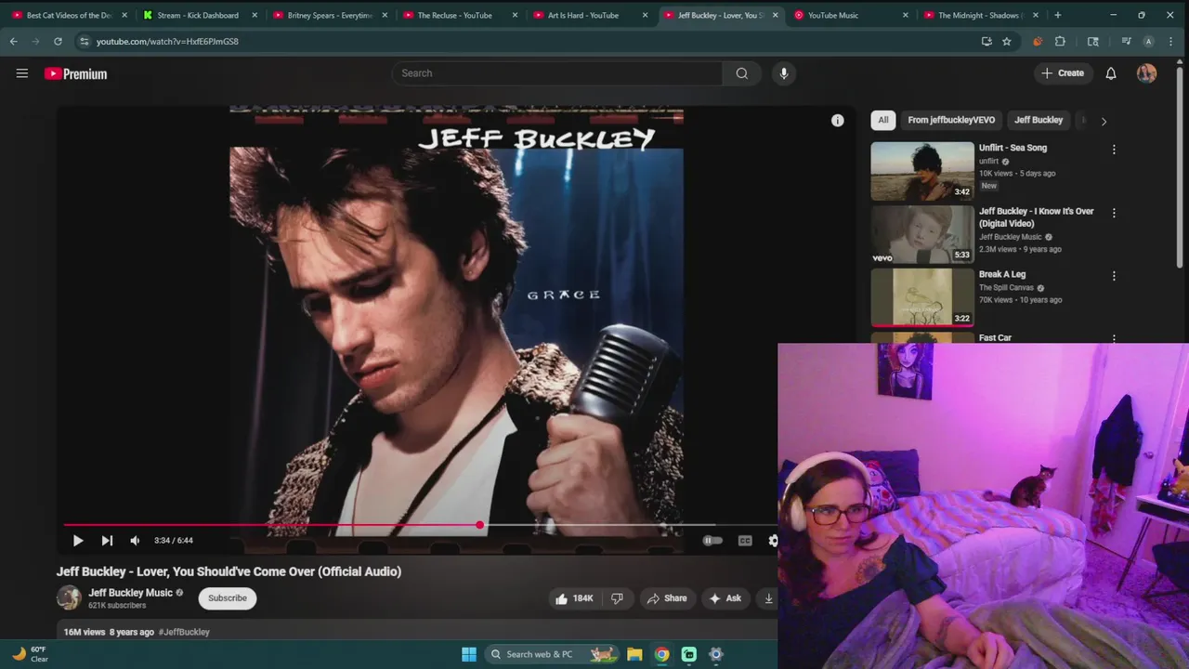The height and width of the screenshot is (669, 1189).
Task: Go back in browser history
Action: [x=13, y=42]
